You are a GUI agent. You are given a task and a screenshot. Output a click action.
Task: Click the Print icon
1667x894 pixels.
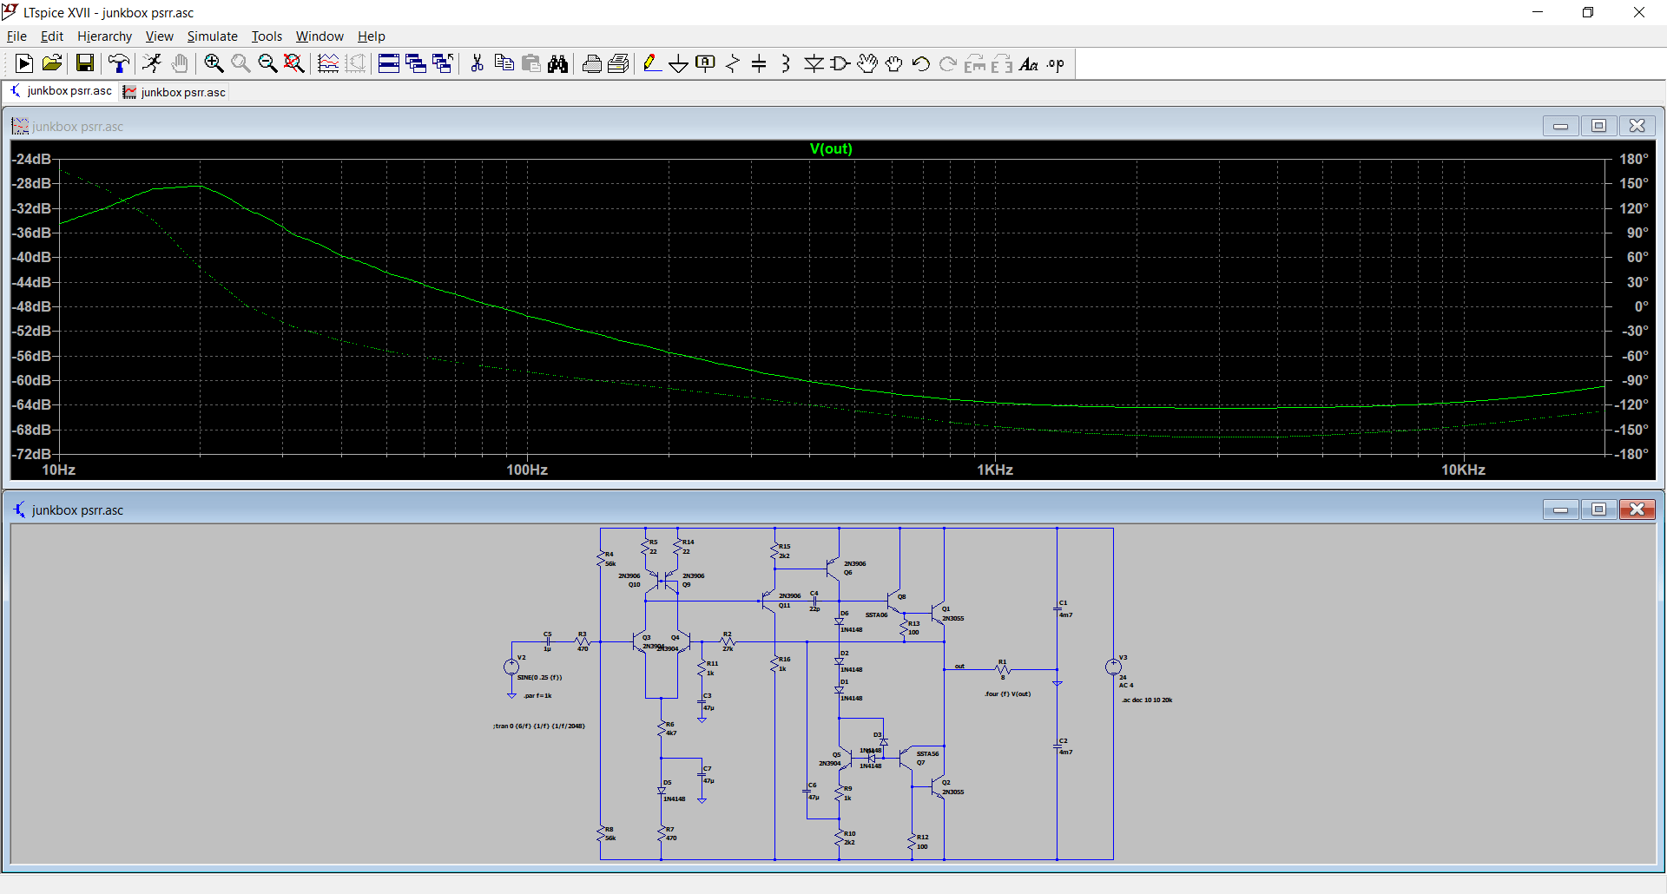tap(592, 63)
